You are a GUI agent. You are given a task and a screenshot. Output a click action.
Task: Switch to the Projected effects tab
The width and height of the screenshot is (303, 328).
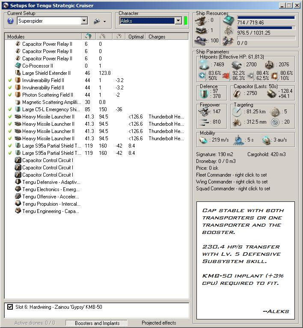[159, 323]
